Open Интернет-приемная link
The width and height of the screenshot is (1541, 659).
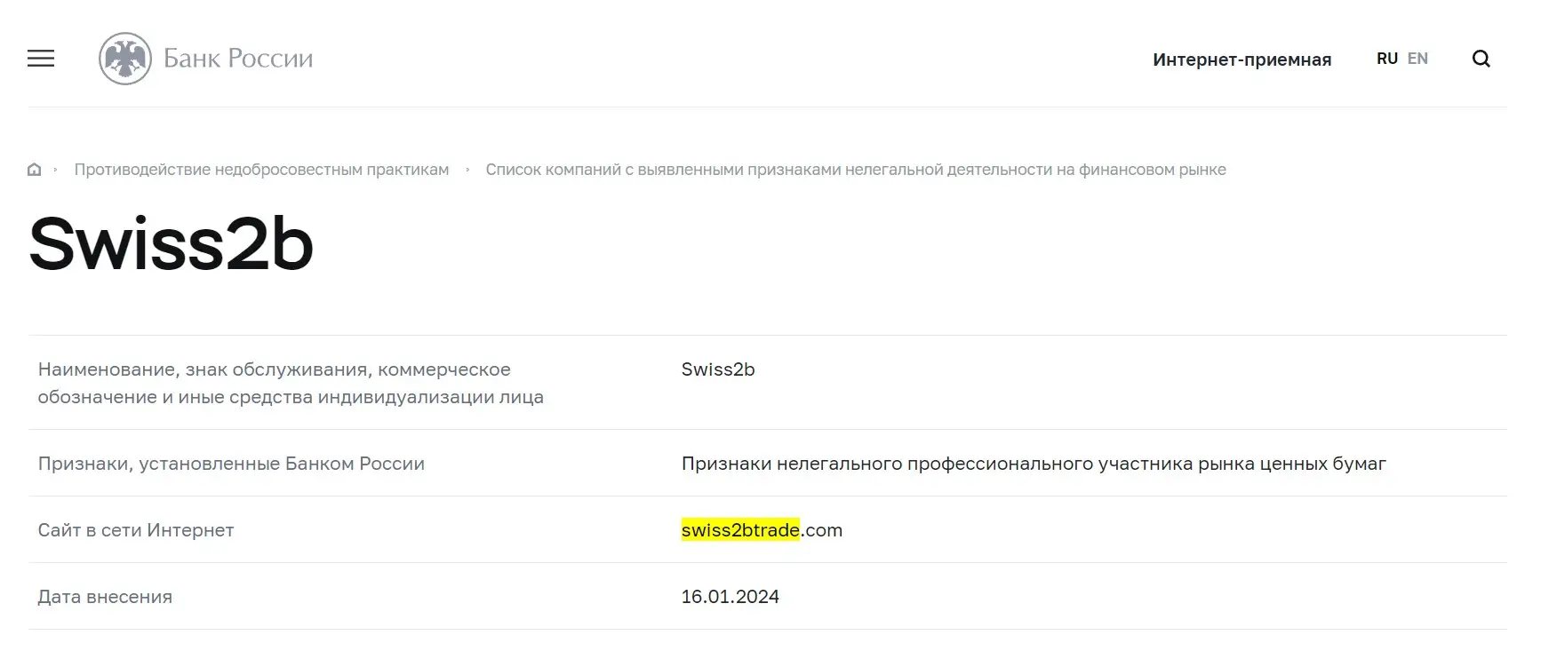1242,60
